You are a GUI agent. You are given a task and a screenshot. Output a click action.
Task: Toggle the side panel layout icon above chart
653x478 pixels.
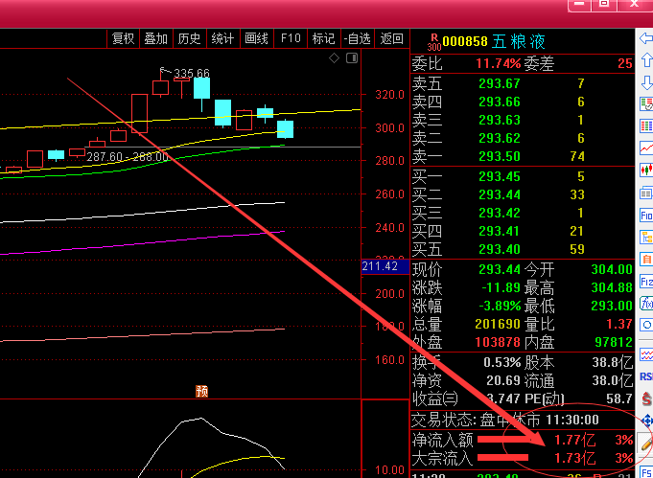point(352,57)
